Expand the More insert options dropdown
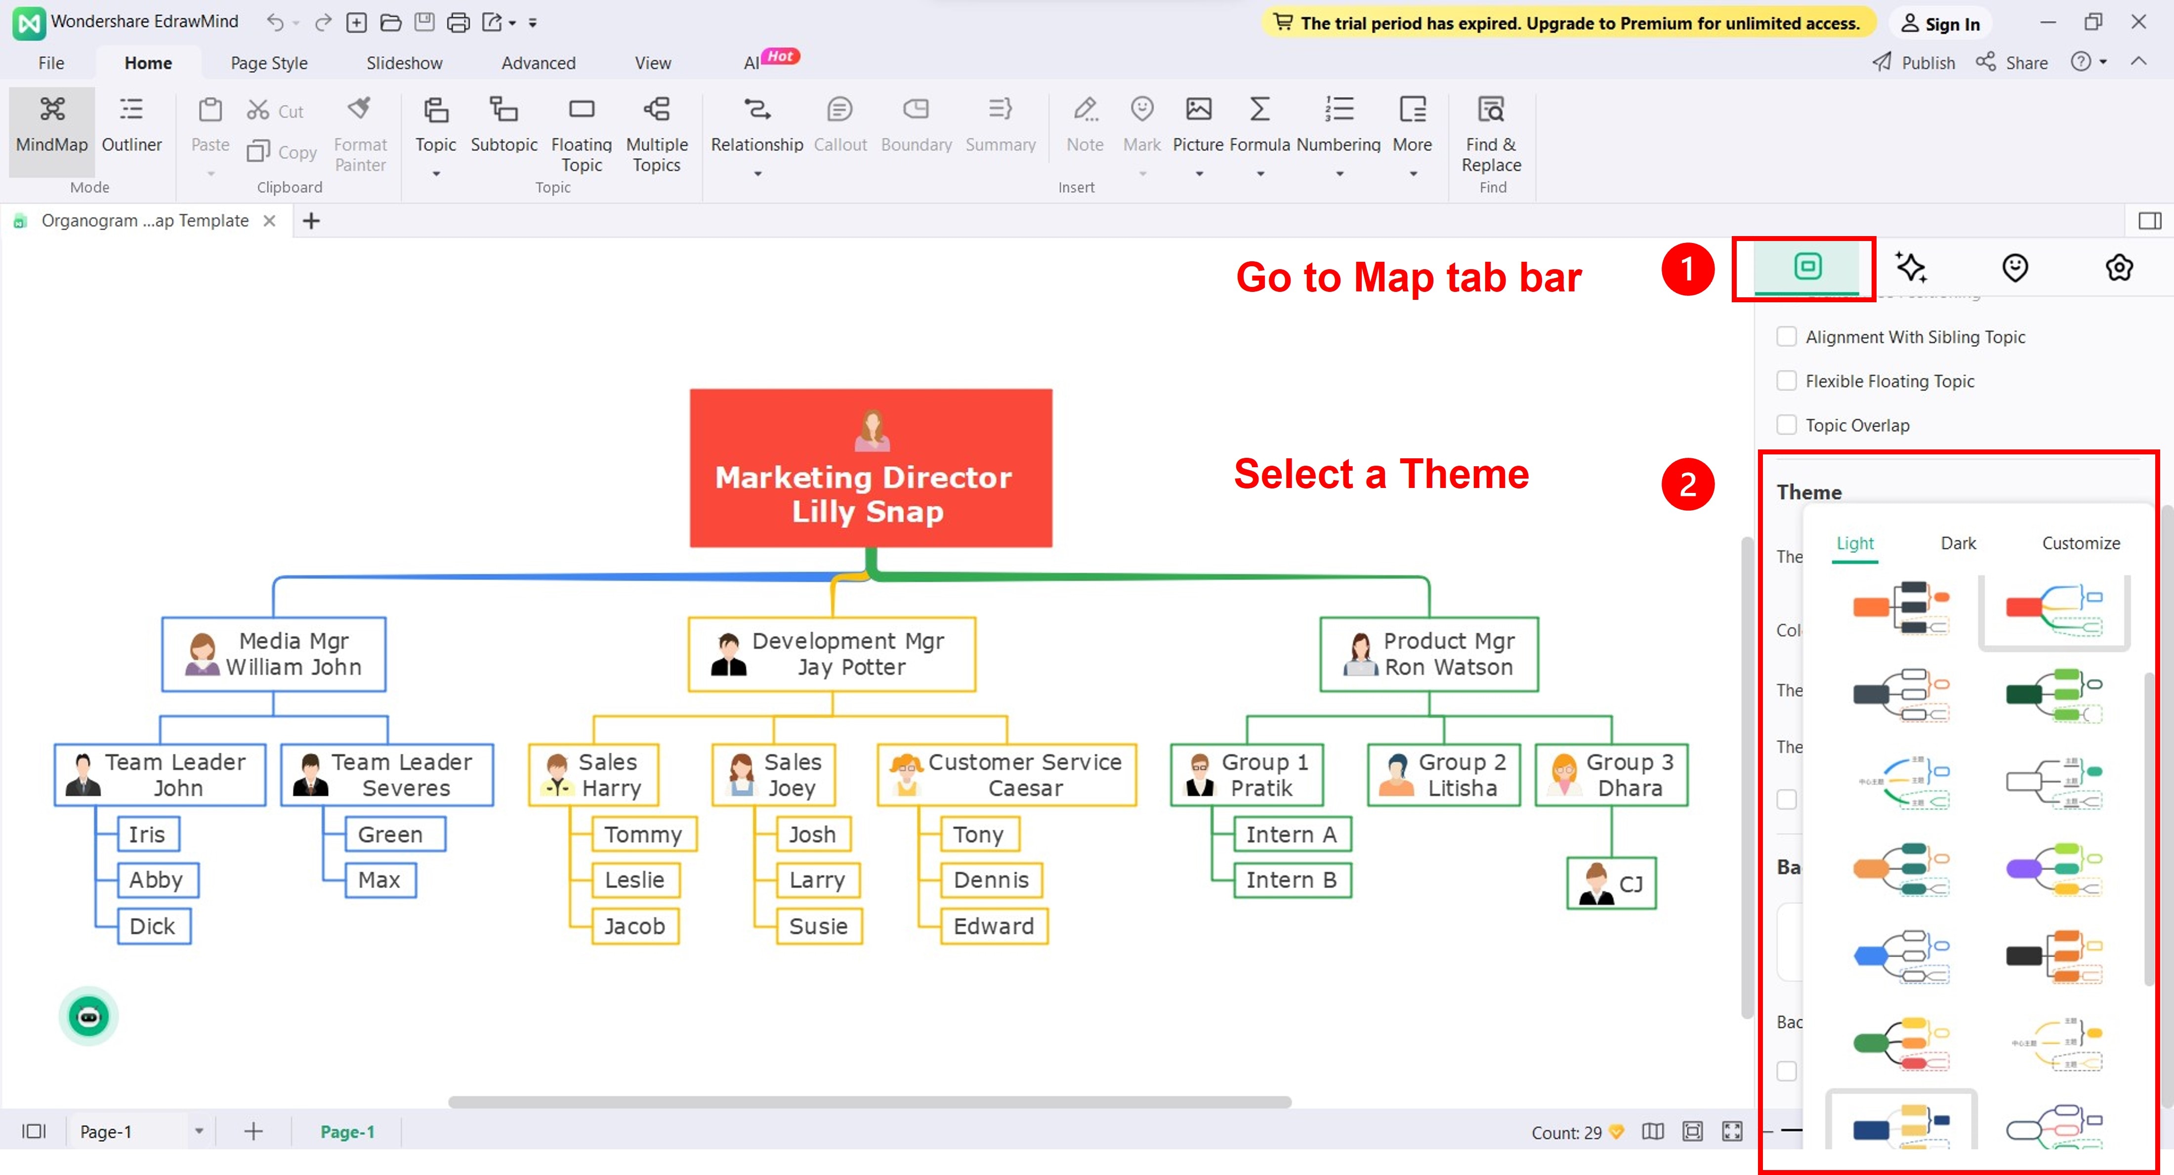This screenshot has height=1175, width=2174. 1413,175
